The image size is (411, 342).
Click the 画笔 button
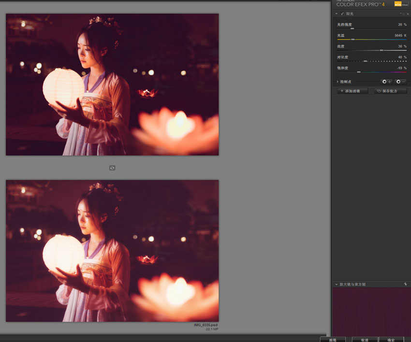click(333, 340)
